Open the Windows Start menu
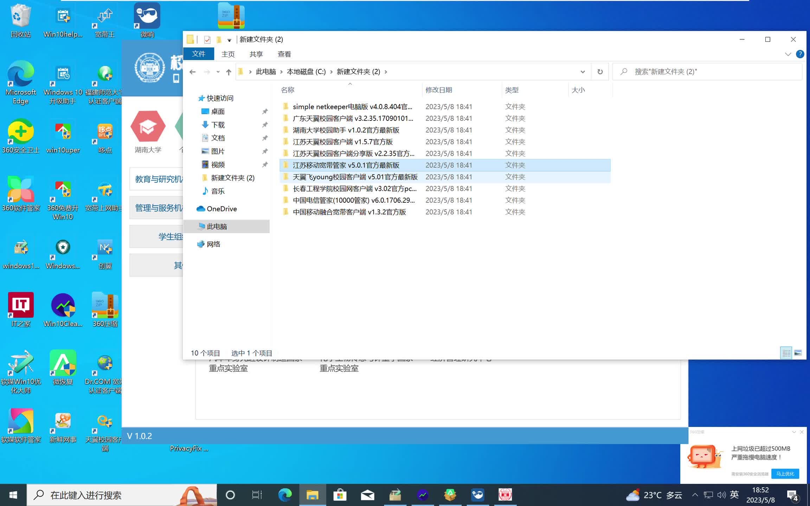The image size is (810, 506). click(13, 495)
